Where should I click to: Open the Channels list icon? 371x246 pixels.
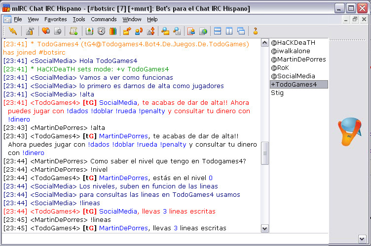(58, 31)
